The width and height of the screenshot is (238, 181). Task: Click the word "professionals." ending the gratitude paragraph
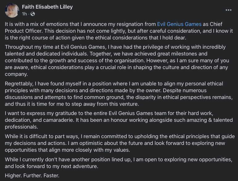[x=21, y=127]
